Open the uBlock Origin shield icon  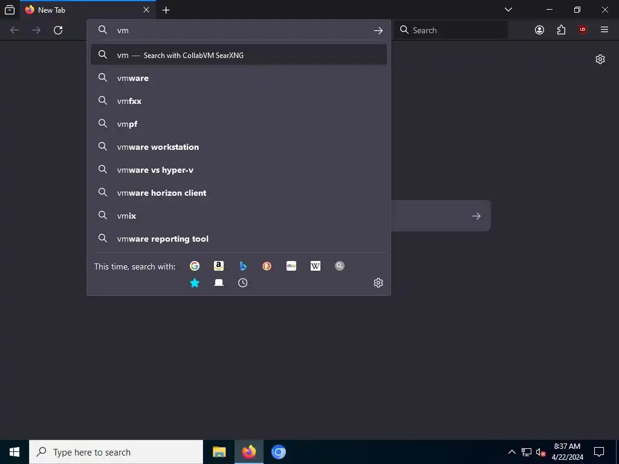pyautogui.click(x=582, y=30)
